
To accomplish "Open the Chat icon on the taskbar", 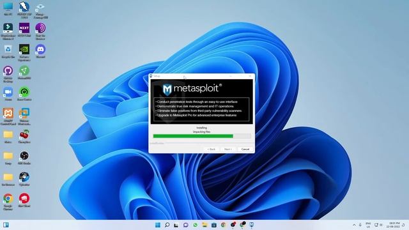I will tap(186, 225).
